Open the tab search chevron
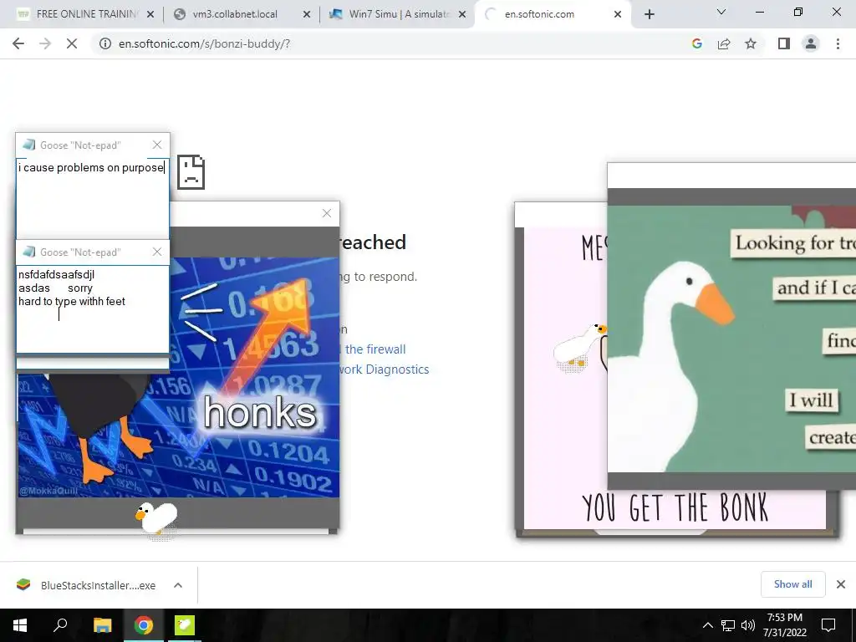 tap(721, 12)
